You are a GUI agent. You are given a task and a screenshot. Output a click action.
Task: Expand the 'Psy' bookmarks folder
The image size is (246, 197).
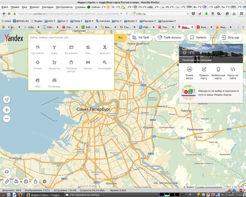click(117, 21)
